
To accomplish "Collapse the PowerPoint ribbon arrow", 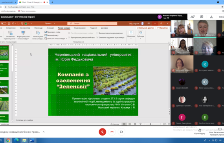I will (x=169, y=42).
